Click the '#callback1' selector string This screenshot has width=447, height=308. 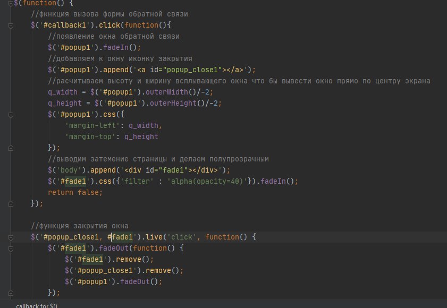coord(65,25)
